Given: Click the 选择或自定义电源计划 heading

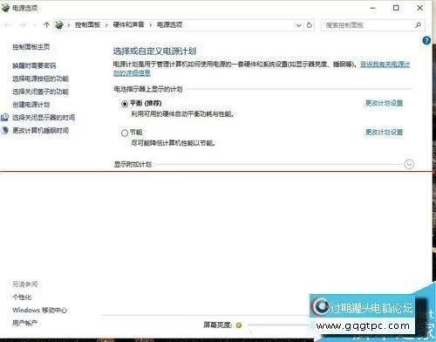Looking at the screenshot, I should pos(154,51).
